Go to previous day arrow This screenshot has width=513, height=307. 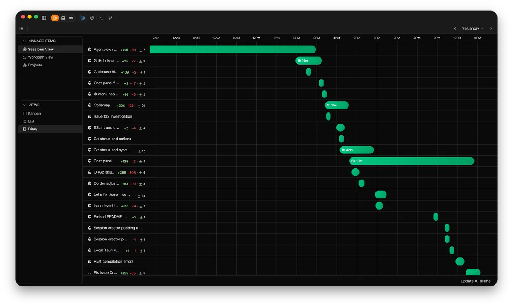point(455,29)
